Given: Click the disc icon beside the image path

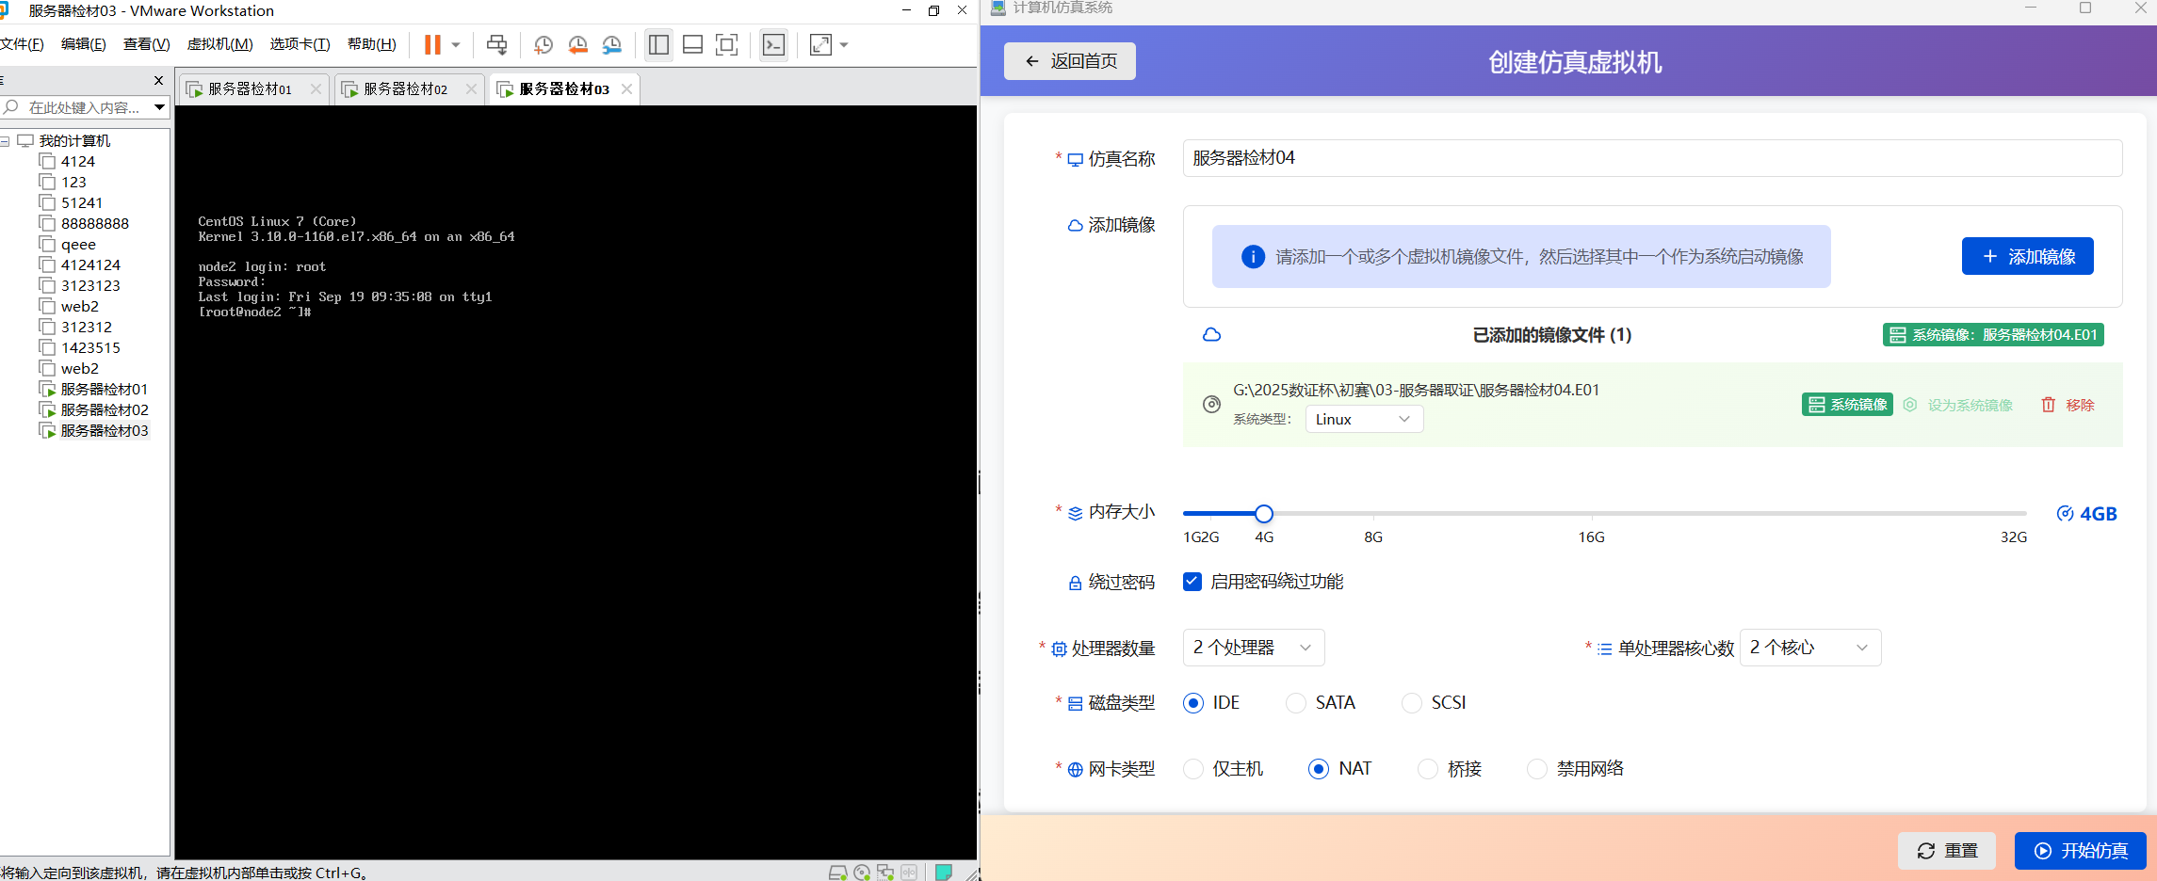Looking at the screenshot, I should 1211,405.
